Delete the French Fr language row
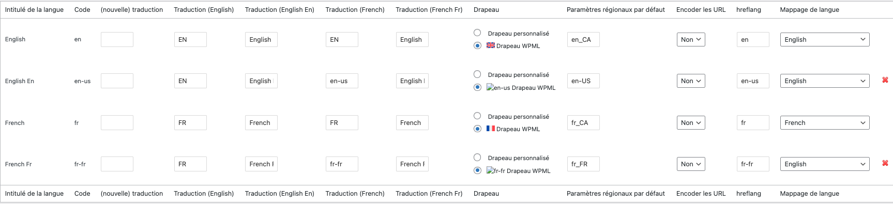This screenshot has width=893, height=204. coord(885,163)
